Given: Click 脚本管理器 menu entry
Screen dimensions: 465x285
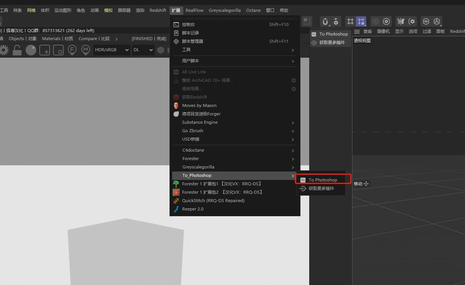Looking at the screenshot, I should click(235, 41).
